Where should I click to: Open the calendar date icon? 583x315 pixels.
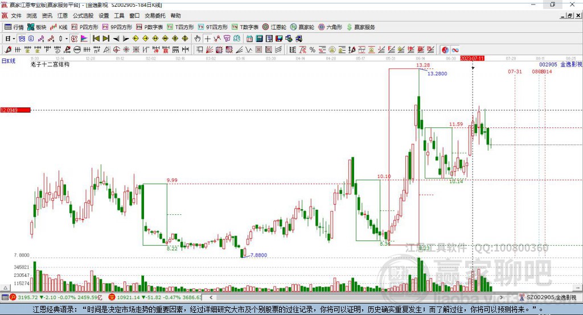(249, 39)
